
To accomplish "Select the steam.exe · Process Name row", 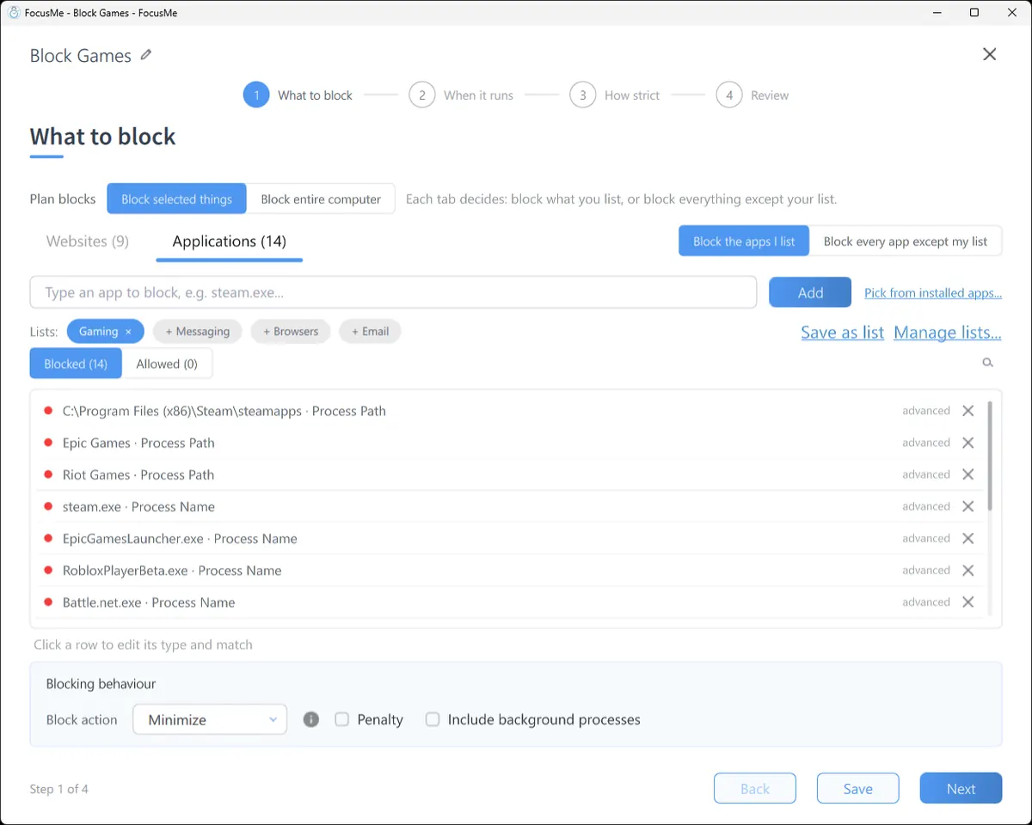I will 511,506.
